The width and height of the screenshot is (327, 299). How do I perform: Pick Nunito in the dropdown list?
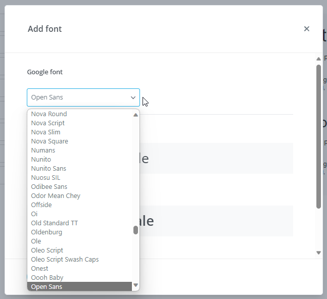click(x=80, y=160)
